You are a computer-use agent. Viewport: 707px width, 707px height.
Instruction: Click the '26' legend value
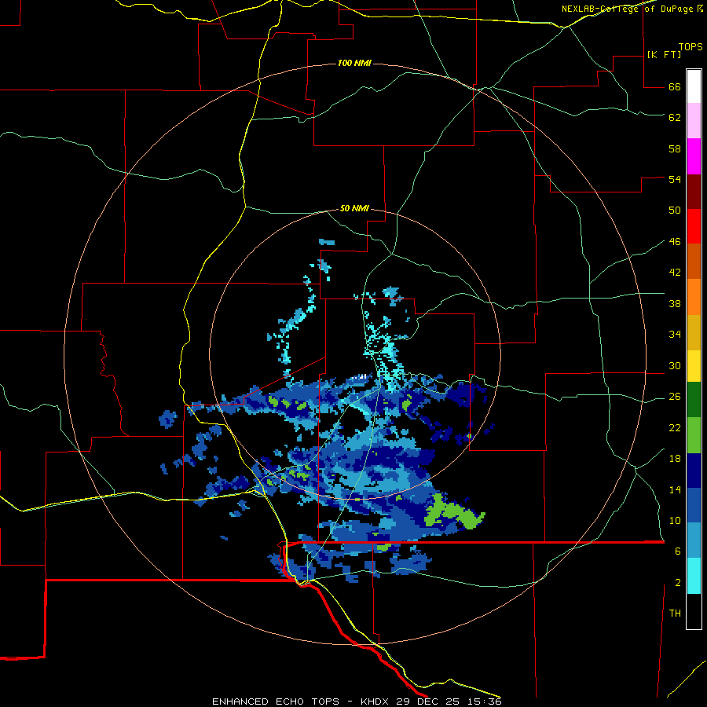pyautogui.click(x=675, y=397)
